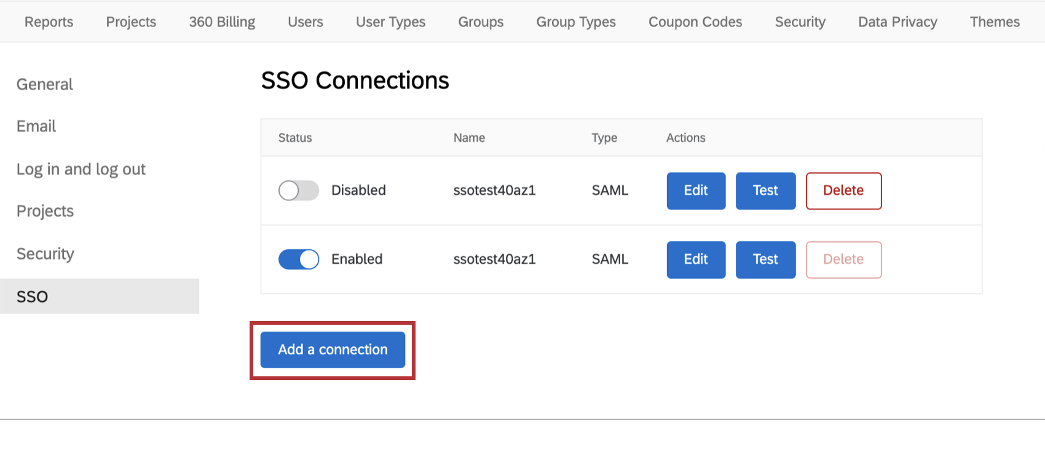Click Add a connection button

click(x=333, y=350)
